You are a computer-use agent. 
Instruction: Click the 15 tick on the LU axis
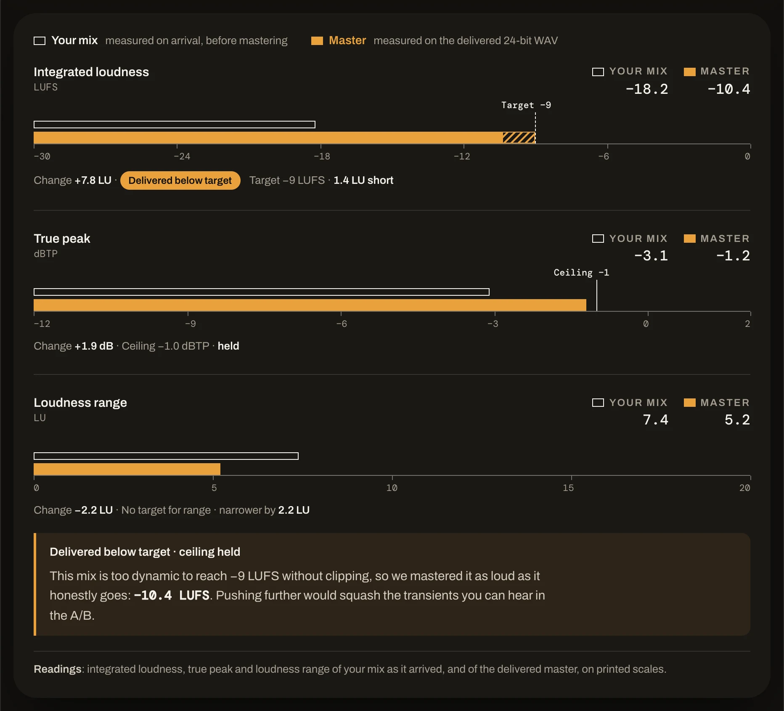coord(568,488)
